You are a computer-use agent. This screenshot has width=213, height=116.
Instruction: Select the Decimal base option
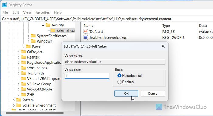126,82
